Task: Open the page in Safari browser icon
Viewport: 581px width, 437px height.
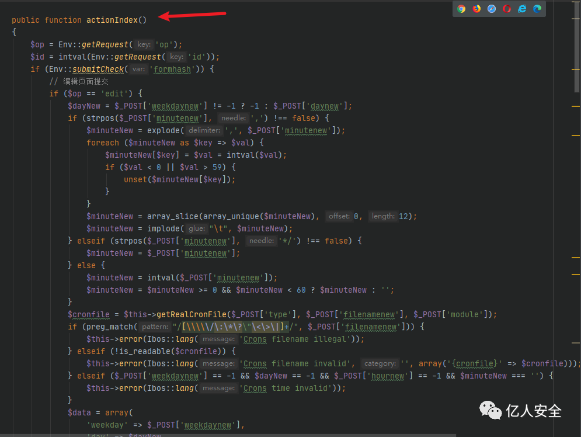Action: point(492,9)
